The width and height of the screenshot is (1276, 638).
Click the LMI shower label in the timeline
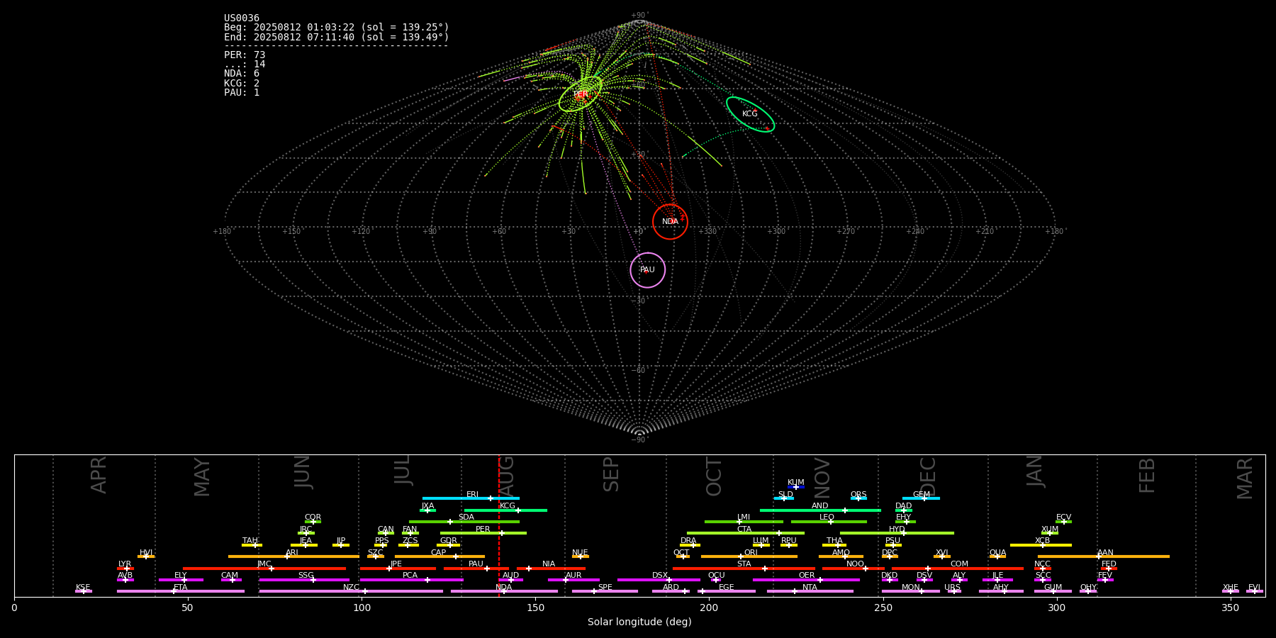pos(743,517)
